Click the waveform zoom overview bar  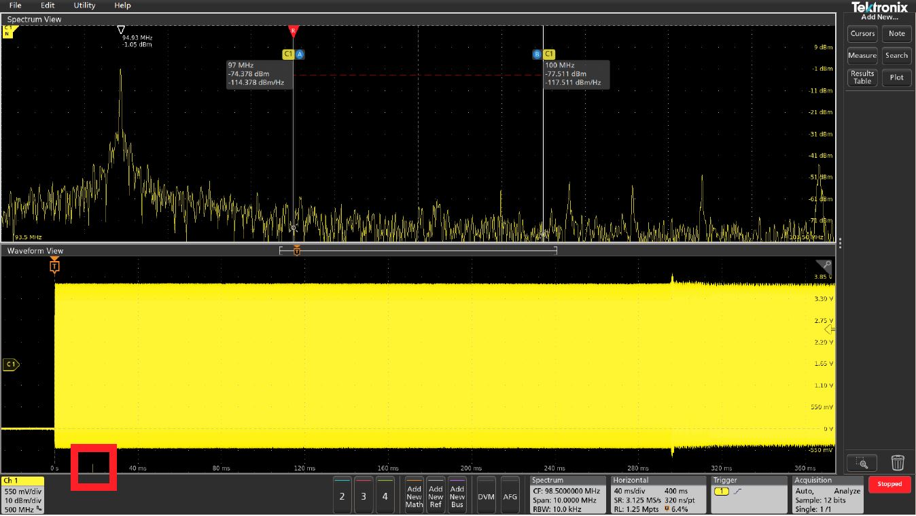pos(418,251)
